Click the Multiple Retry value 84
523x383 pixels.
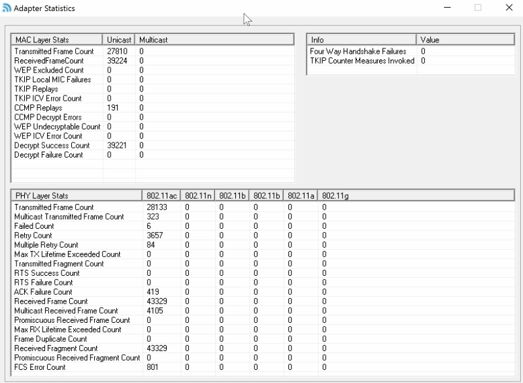coord(151,245)
